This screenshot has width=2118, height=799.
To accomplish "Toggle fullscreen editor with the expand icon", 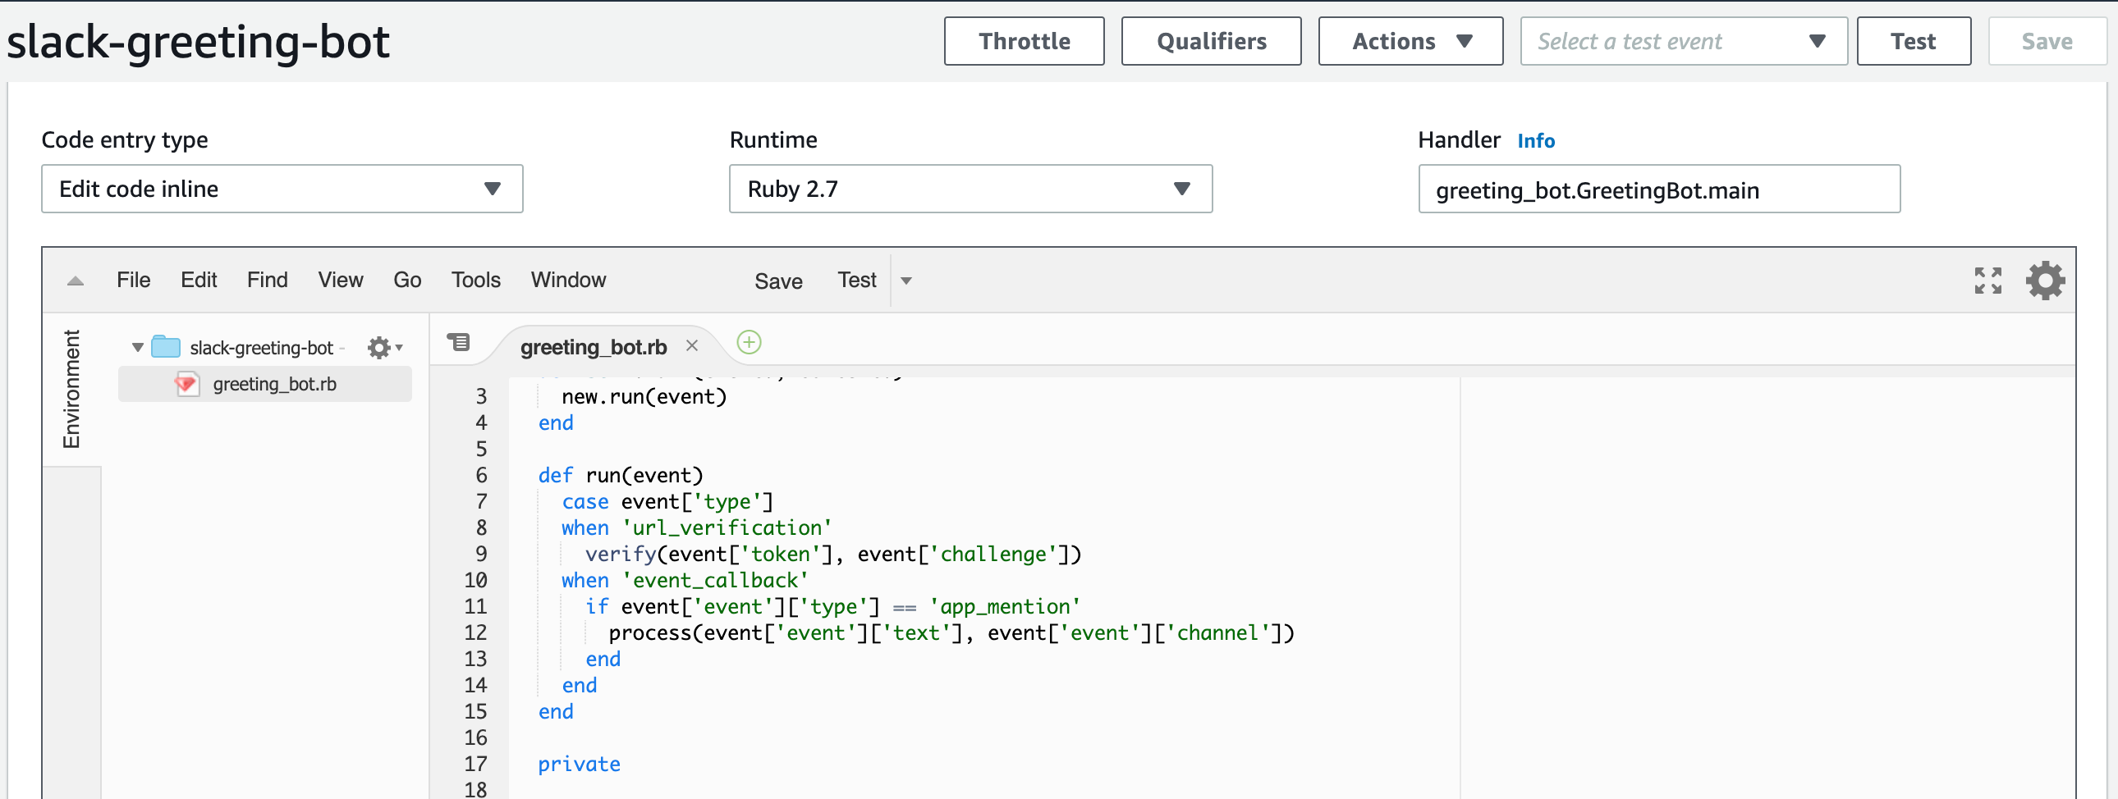I will click(1987, 281).
